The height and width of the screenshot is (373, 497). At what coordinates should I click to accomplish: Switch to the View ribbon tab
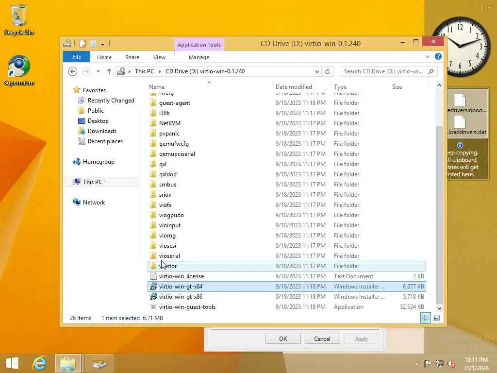click(x=159, y=57)
